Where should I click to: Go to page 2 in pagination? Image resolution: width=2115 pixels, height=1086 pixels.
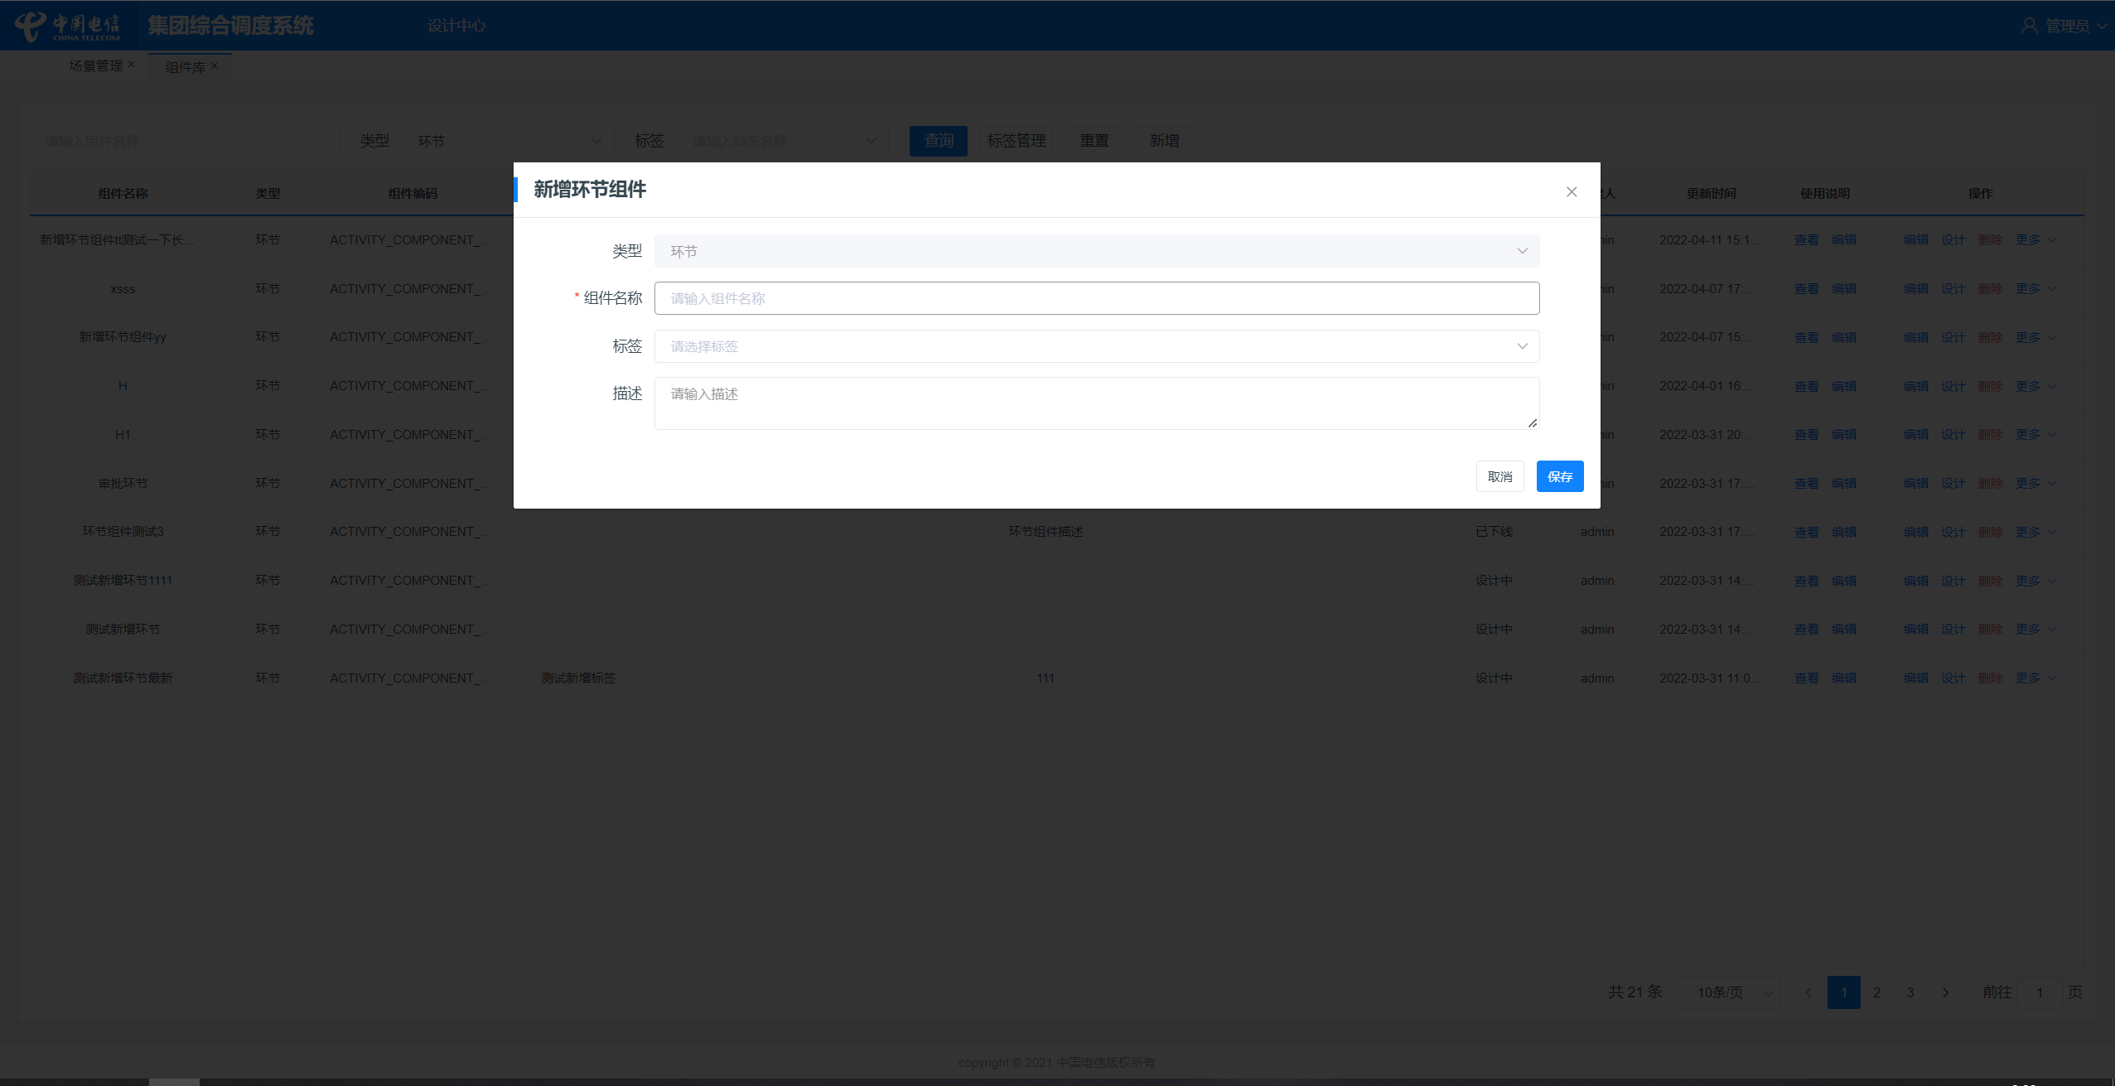click(x=1877, y=992)
